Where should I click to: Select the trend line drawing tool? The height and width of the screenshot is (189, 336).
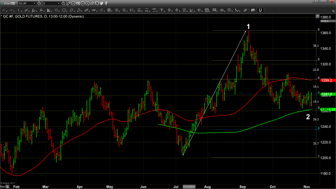click(3, 10)
